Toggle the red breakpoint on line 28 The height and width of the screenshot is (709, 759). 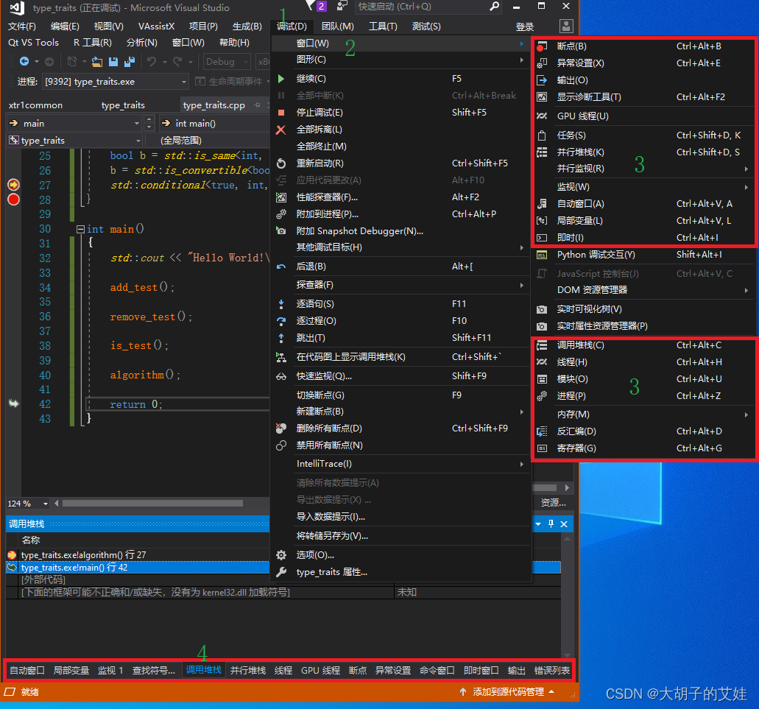coord(13,200)
